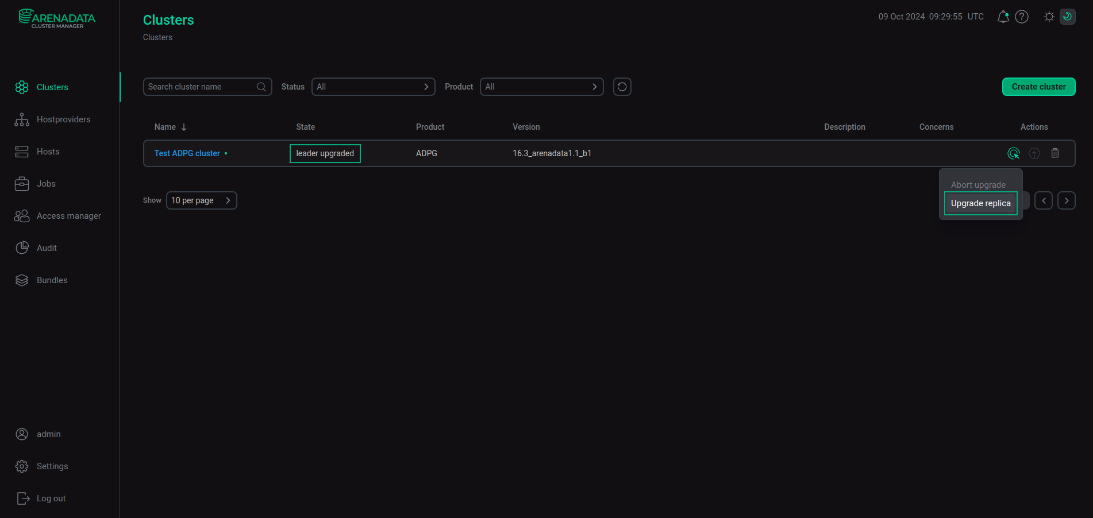Image resolution: width=1093 pixels, height=518 pixels.
Task: Navigate to Access manager
Action: pyautogui.click(x=57, y=216)
